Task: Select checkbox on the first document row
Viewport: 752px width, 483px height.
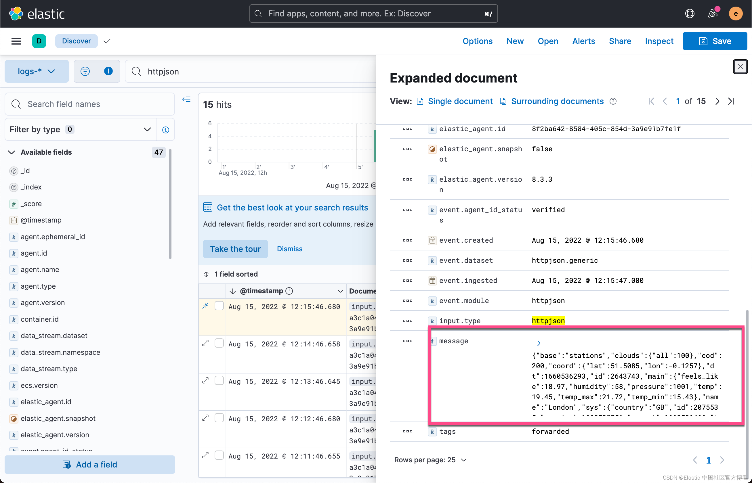Action: click(x=219, y=306)
